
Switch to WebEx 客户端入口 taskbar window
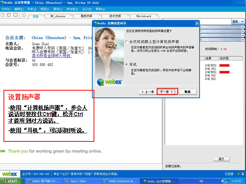click(44, 181)
